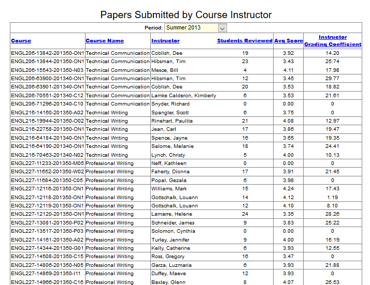Click instructor name Solomon, Cynthia

point(173,231)
